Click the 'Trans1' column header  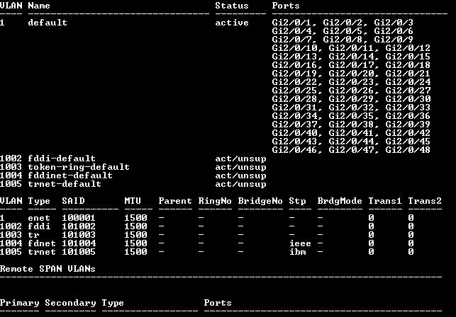click(385, 201)
